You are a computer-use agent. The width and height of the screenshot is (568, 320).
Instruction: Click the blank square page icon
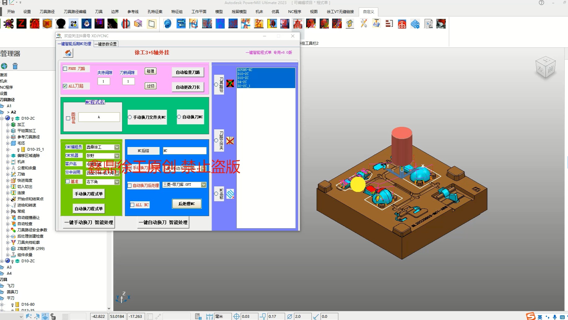pos(151,24)
